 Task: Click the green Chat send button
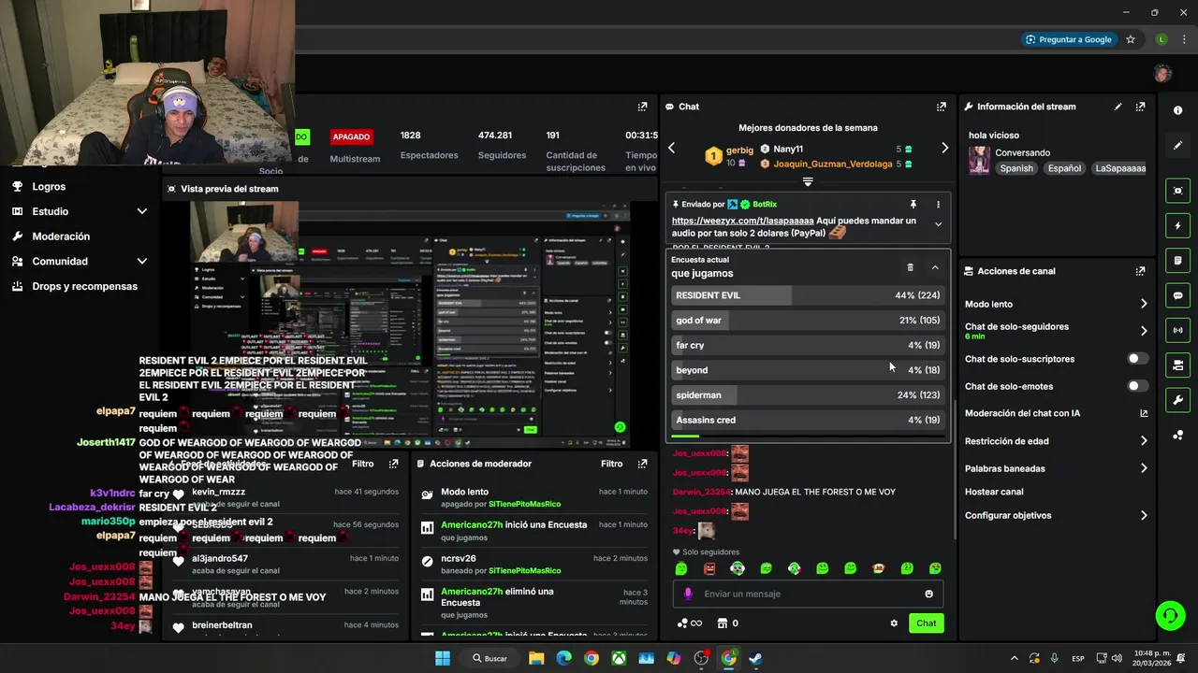(x=926, y=623)
